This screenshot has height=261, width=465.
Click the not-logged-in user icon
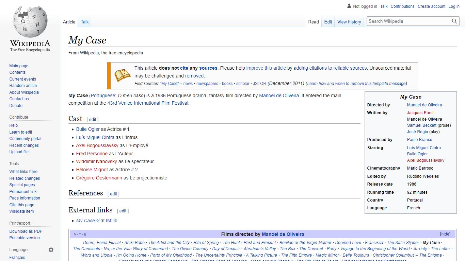(349, 6)
